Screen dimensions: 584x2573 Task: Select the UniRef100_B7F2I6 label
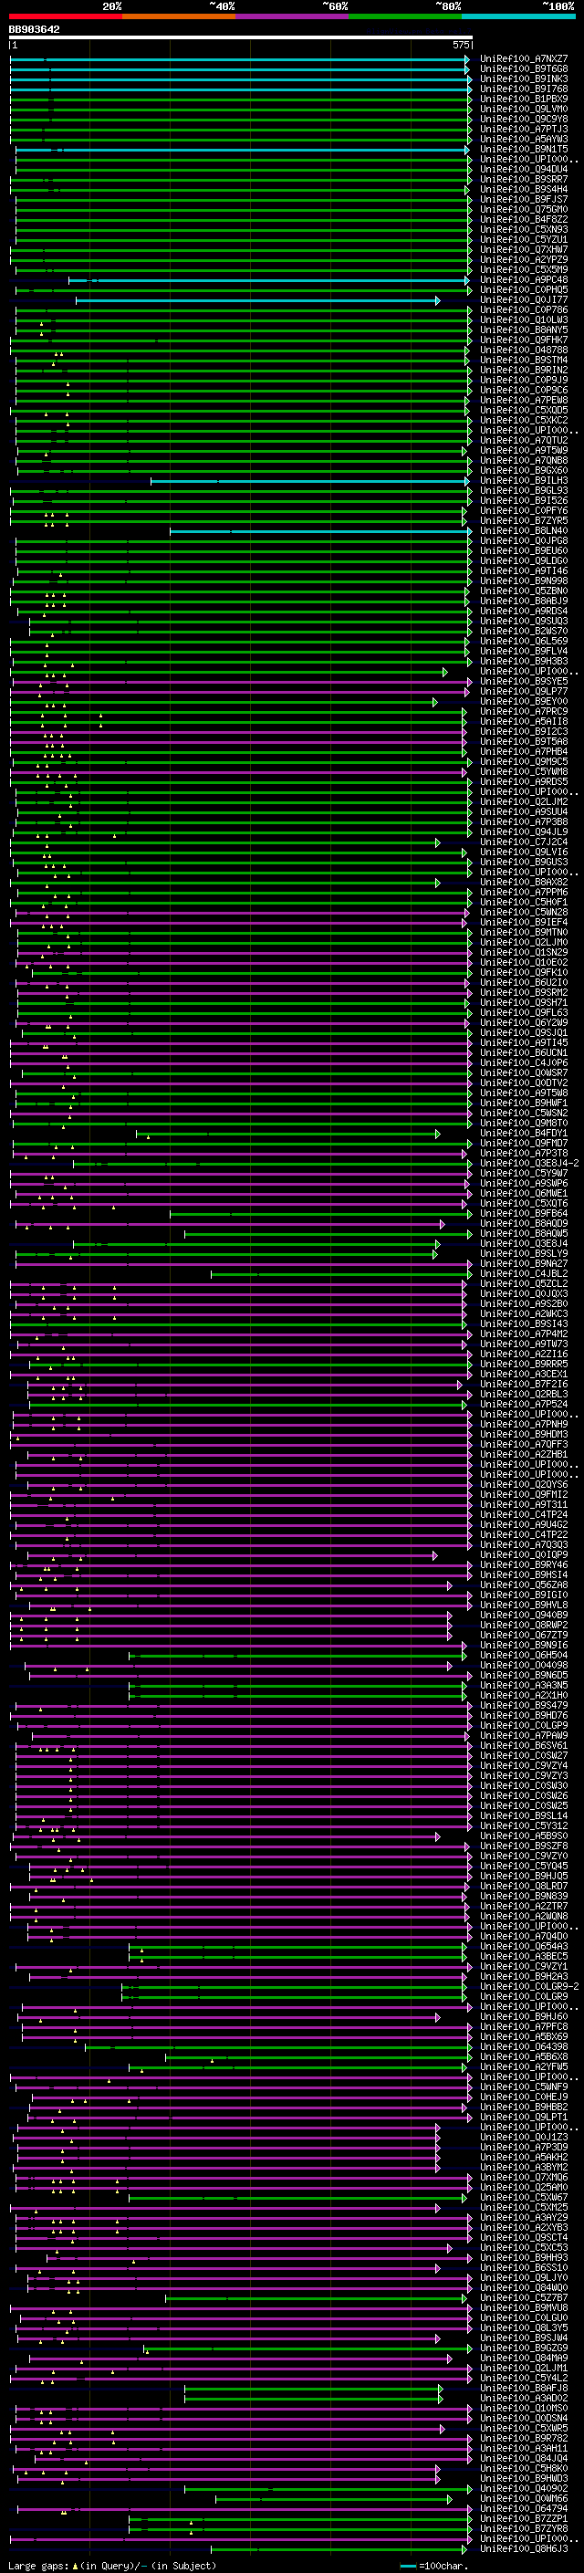coord(524,1385)
